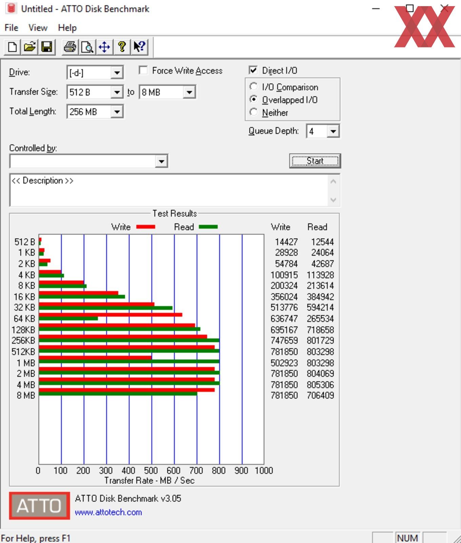Click the ATTO Disk Benchmark v3.05 text
Image resolution: width=461 pixels, height=543 pixels.
click(x=128, y=498)
